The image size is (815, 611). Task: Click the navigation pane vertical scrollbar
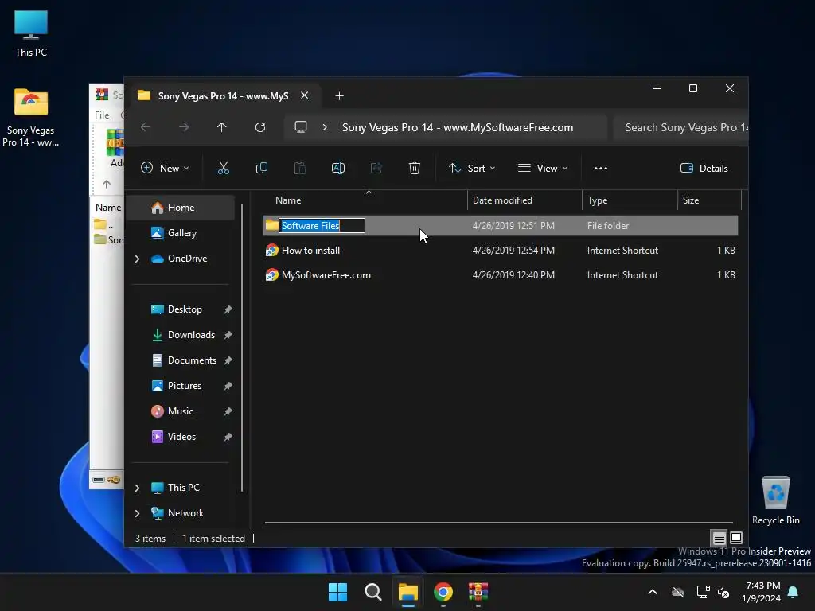(242, 348)
